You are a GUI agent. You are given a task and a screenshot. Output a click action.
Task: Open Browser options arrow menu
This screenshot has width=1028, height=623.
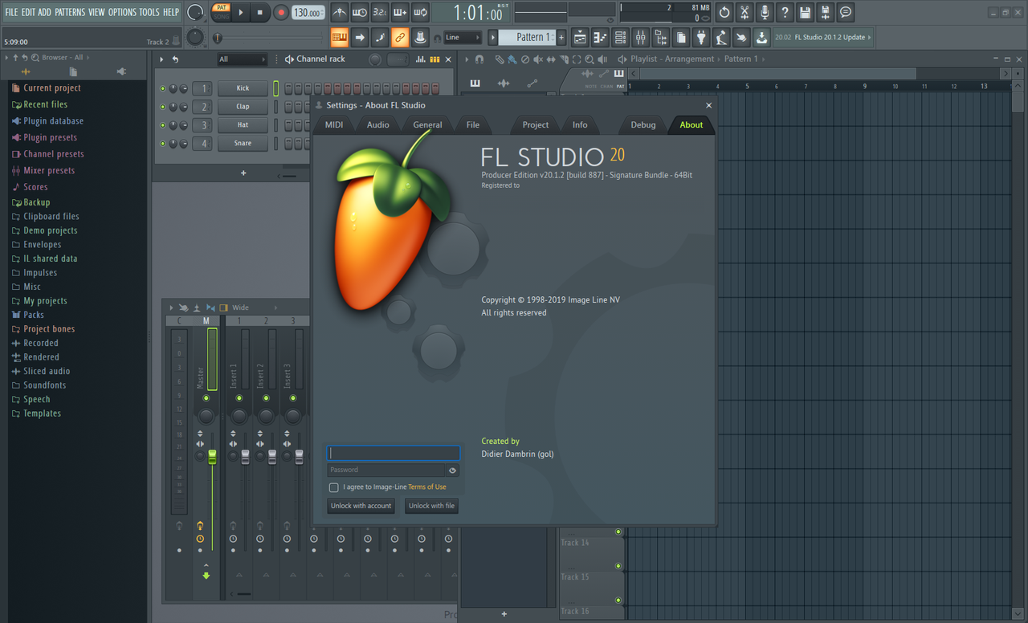tap(7, 58)
